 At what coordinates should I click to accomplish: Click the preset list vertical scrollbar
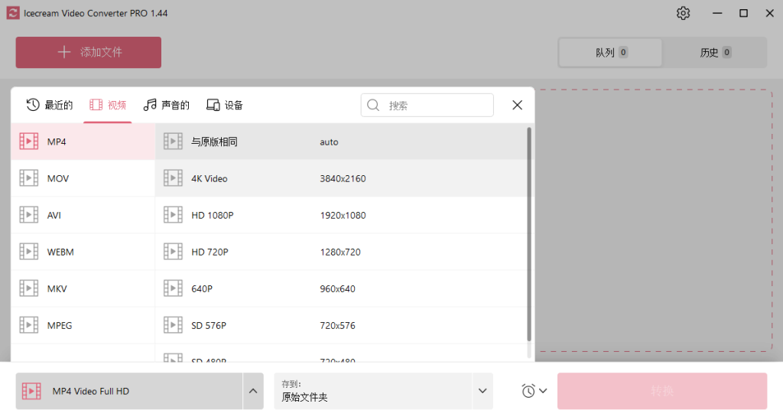(x=529, y=235)
